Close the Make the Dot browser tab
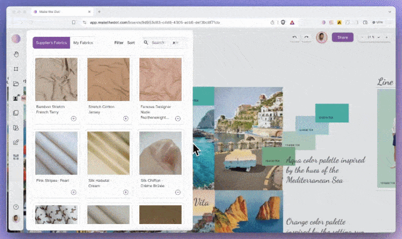 tap(89, 12)
